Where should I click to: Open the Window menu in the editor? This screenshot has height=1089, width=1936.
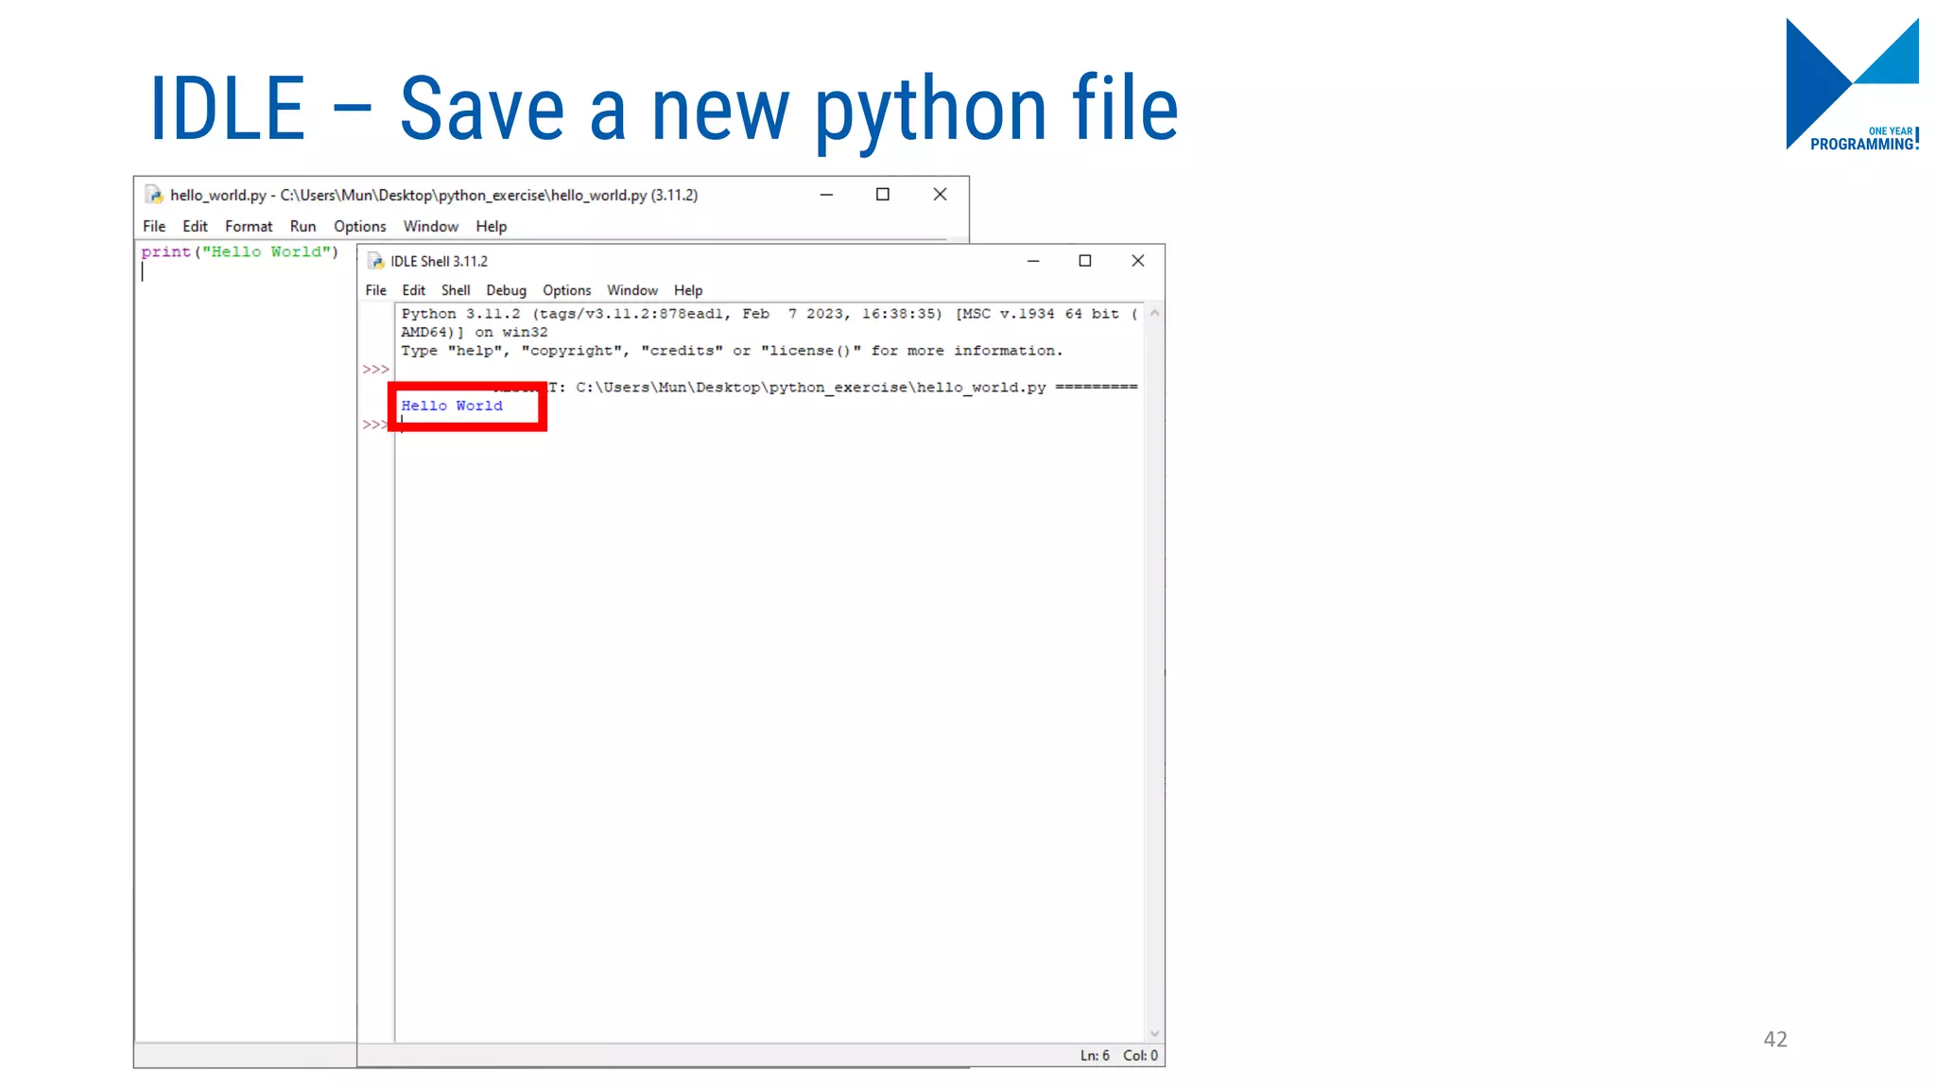pos(431,226)
